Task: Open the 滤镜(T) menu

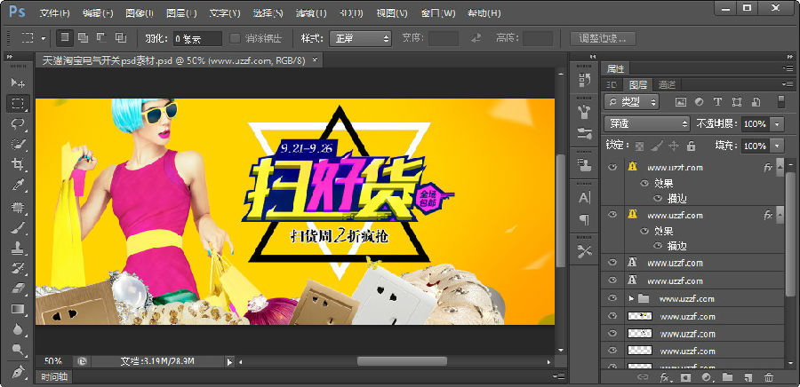Action: click(312, 12)
